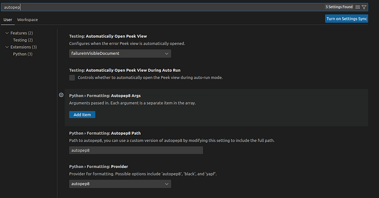Click the Automatically Open Peek View title
Screen dimensions: 379x198
[x=108, y=36]
